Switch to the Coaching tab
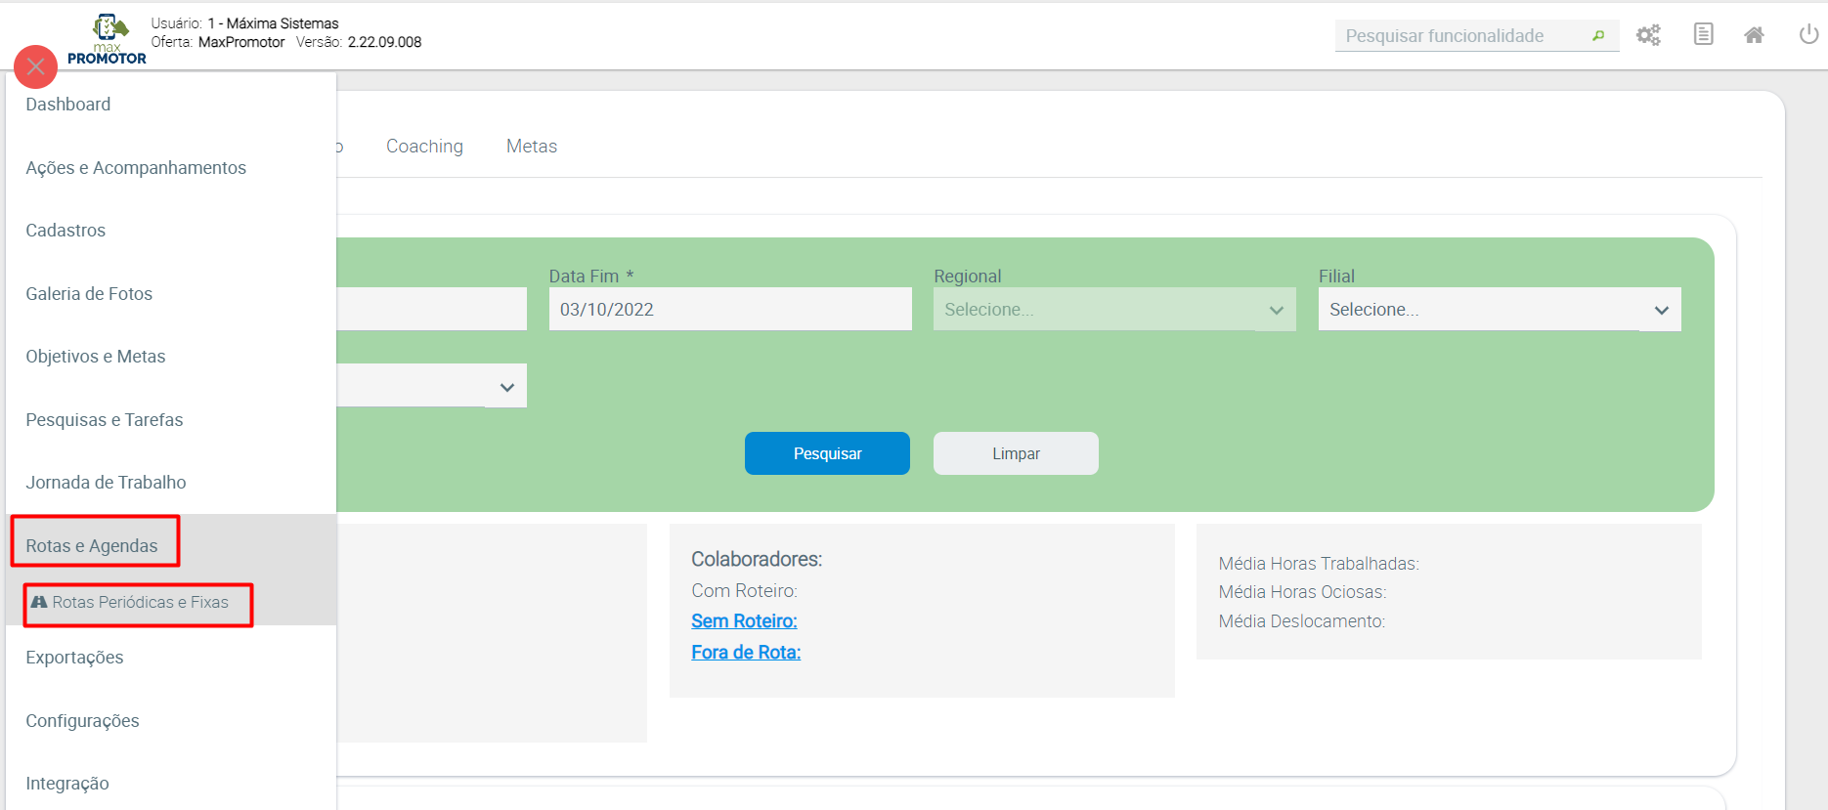 coord(424,147)
